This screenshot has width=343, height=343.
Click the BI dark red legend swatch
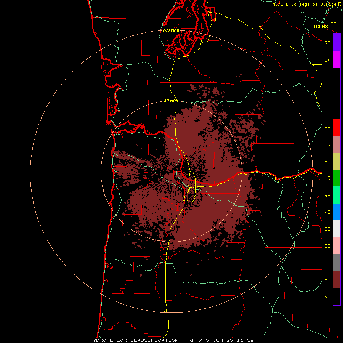337,280
